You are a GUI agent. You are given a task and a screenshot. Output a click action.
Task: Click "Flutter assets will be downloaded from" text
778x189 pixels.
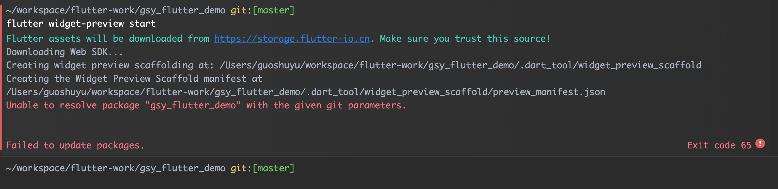pyautogui.click(x=108, y=39)
